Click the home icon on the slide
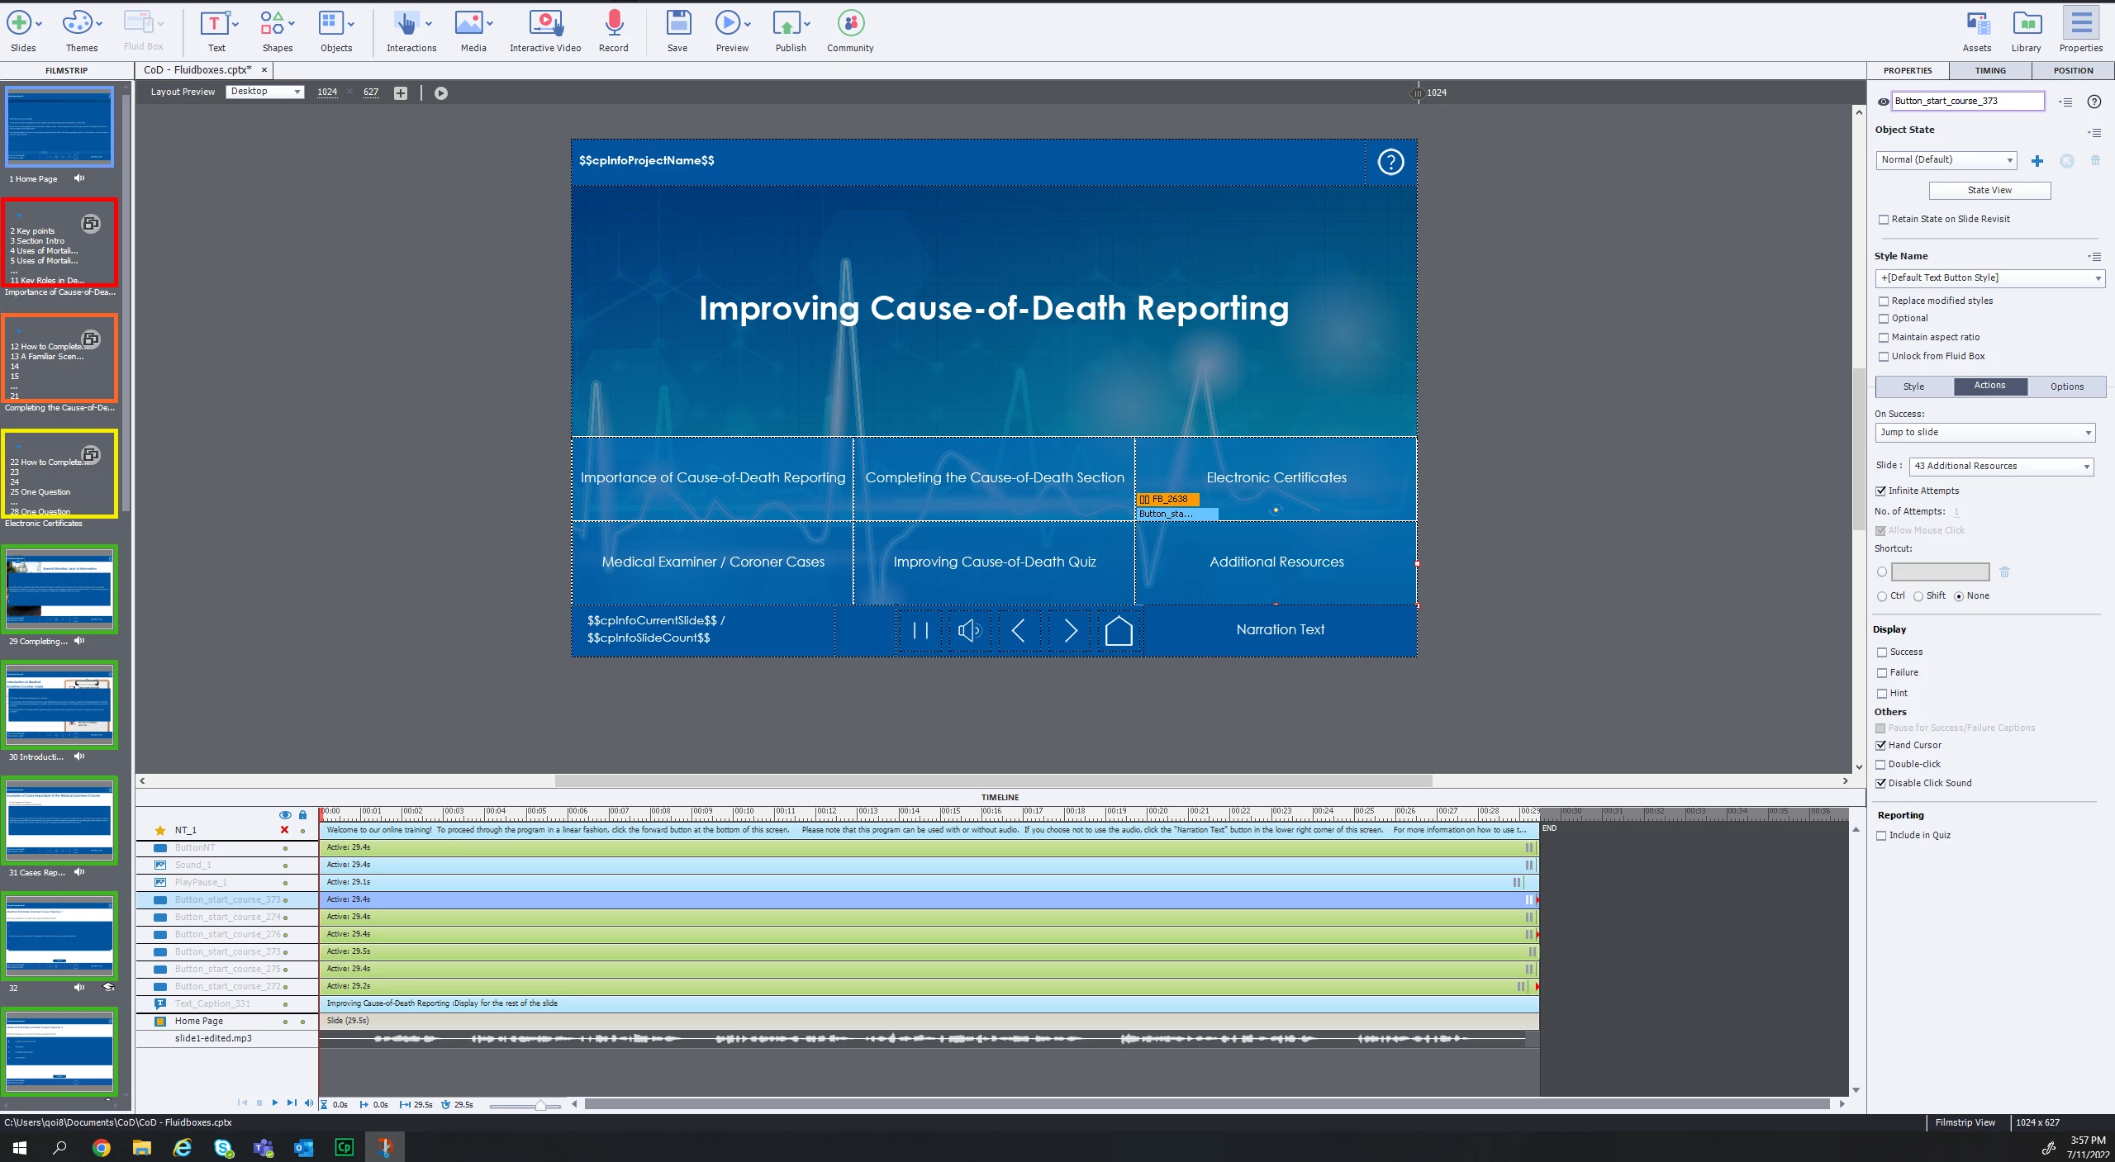The width and height of the screenshot is (2115, 1162). point(1118,631)
